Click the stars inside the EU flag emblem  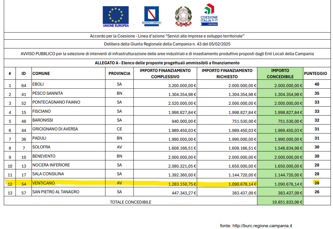[x=116, y=15]
